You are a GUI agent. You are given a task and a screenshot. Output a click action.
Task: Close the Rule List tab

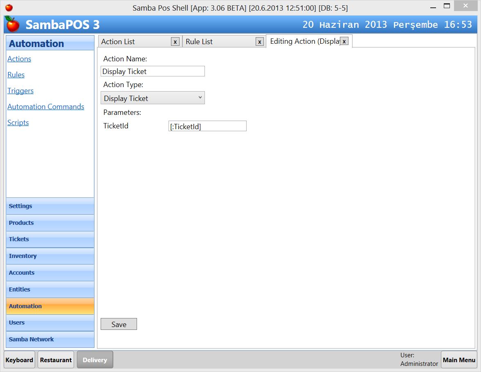tap(259, 41)
